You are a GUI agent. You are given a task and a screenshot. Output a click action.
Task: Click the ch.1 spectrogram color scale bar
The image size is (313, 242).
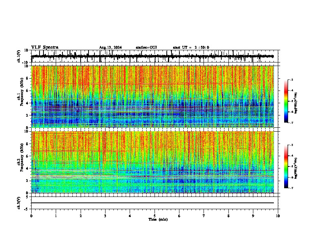pyautogui.click(x=286, y=101)
